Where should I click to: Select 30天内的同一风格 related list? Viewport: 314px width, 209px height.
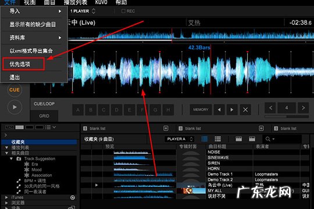click(42, 186)
